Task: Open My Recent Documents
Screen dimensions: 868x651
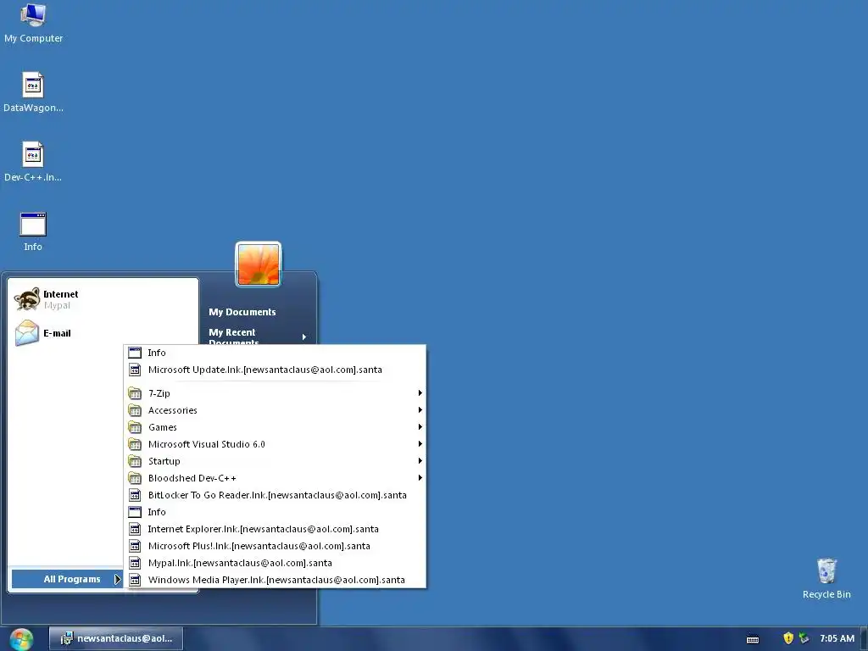Action: coord(258,337)
